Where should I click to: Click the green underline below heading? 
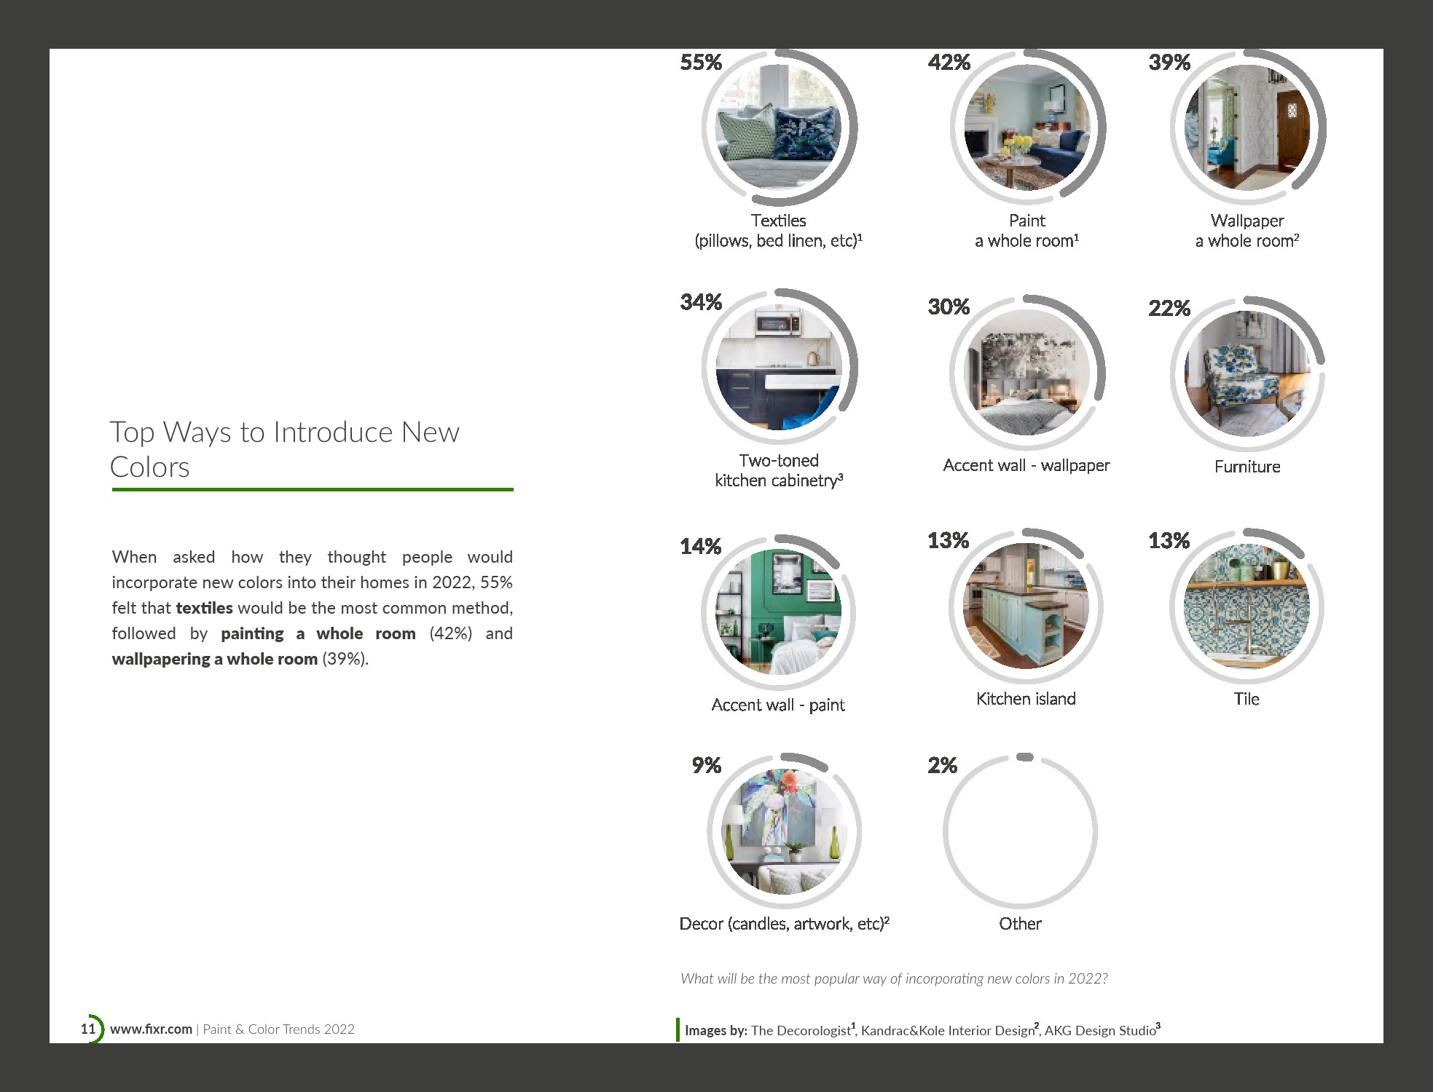[313, 490]
